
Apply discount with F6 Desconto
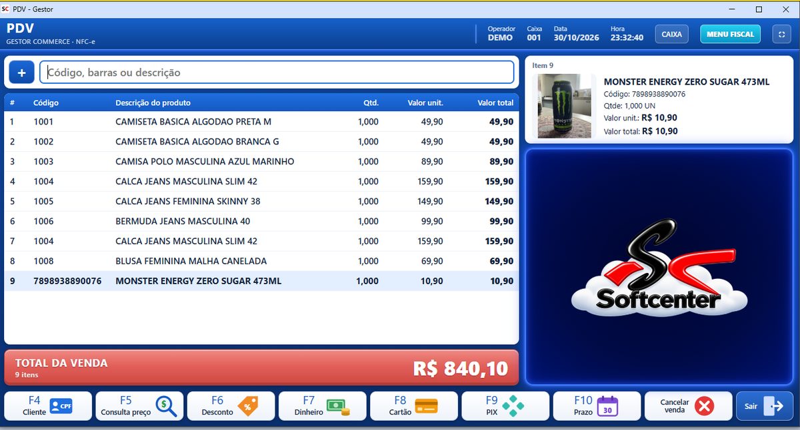(231, 406)
